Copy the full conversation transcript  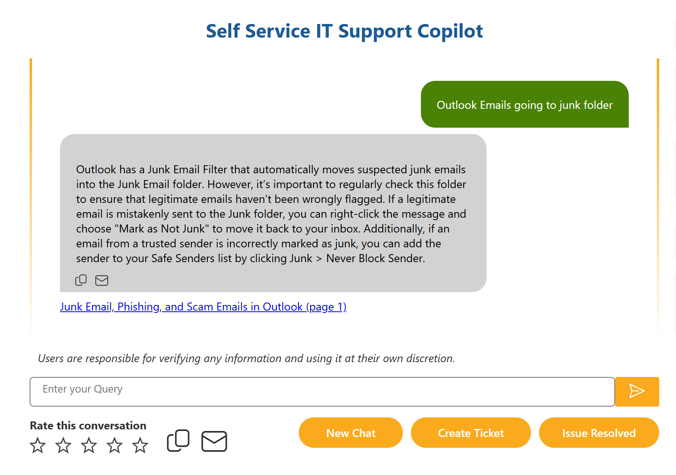click(178, 440)
